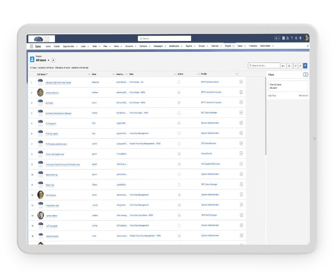Click the Help question mark icon
This screenshot has height=276, width=336.
click(292, 38)
